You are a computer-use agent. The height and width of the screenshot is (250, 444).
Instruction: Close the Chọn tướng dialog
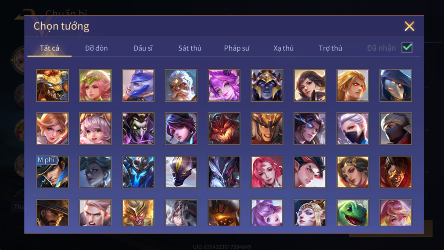[x=409, y=26]
